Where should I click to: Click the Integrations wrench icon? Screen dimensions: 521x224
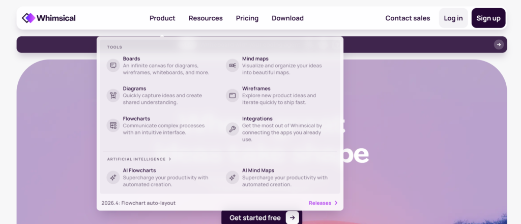click(233, 129)
